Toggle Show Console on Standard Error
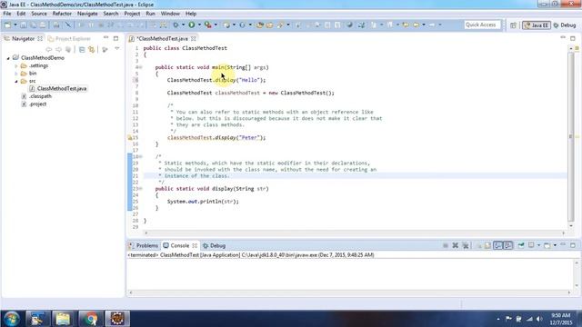 pyautogui.click(x=507, y=245)
